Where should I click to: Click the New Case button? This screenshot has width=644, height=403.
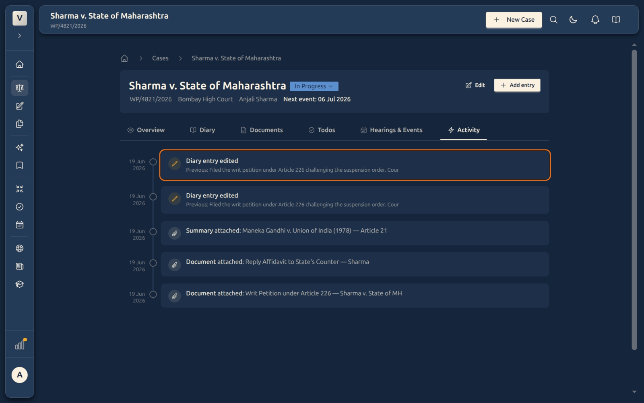[514, 20]
